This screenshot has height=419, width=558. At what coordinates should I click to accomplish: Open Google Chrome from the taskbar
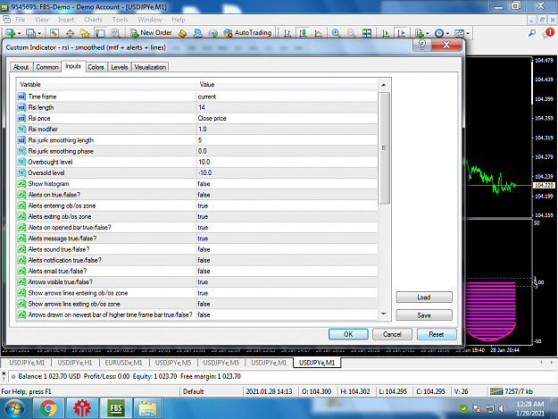pos(48,408)
